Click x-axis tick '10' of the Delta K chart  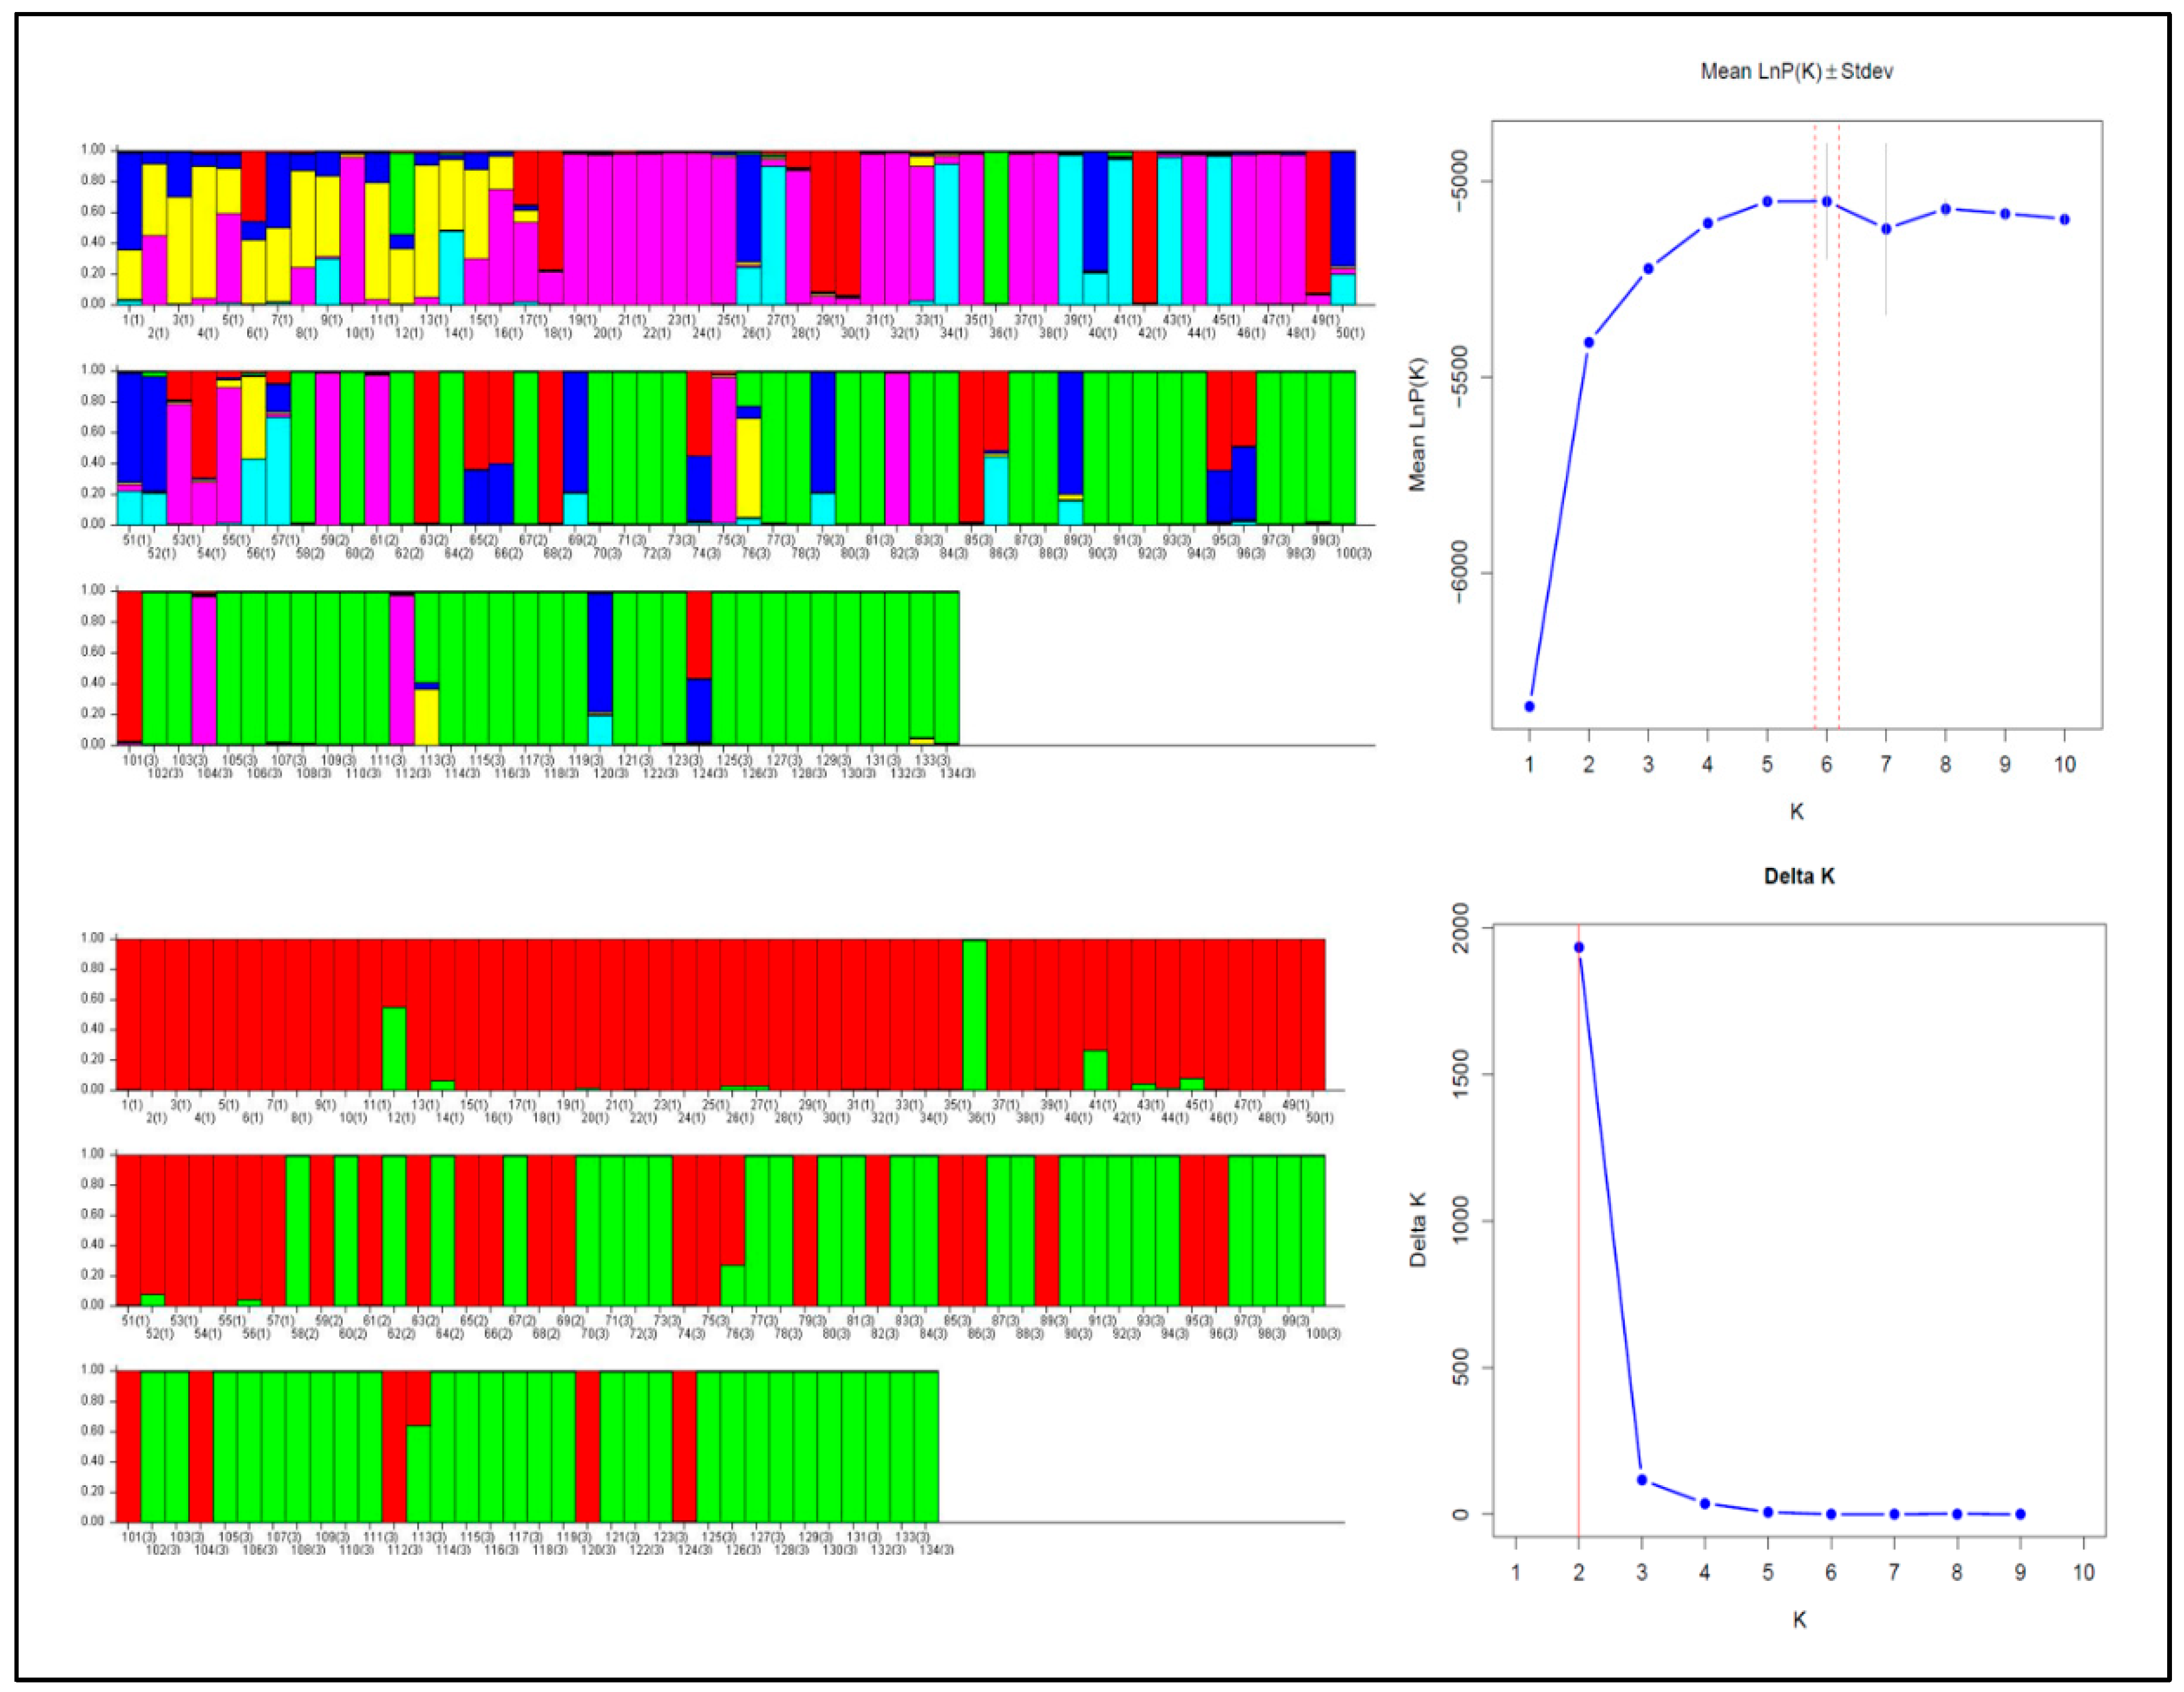click(2083, 1573)
